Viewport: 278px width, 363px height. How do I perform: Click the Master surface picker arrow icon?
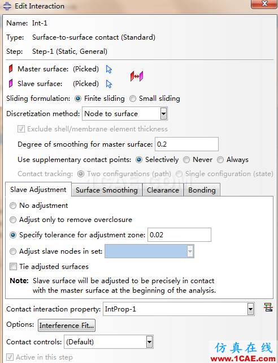tap(108, 69)
